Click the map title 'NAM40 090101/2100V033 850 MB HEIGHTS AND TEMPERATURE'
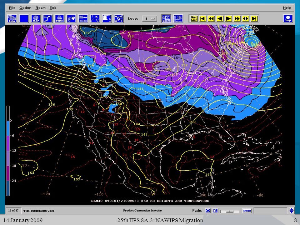The image size is (300, 225). [150, 201]
